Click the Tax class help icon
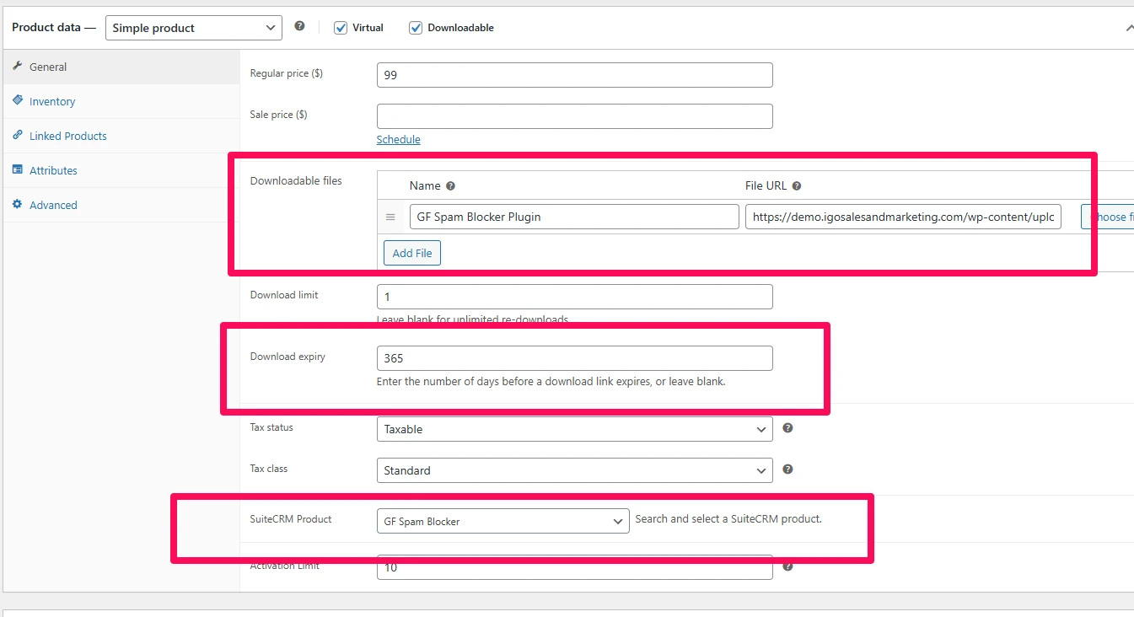This screenshot has height=617, width=1134. (x=787, y=469)
